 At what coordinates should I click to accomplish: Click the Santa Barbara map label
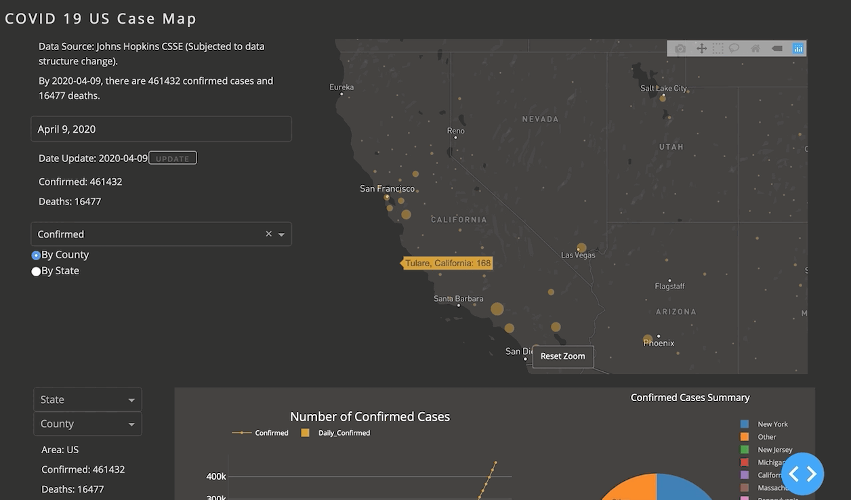point(459,298)
